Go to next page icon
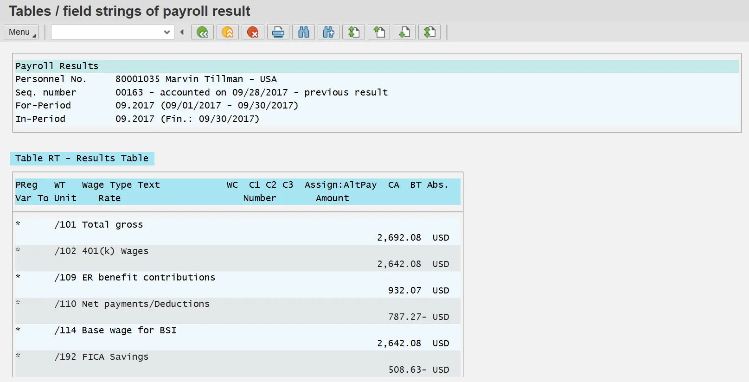749x382 pixels. coord(404,32)
